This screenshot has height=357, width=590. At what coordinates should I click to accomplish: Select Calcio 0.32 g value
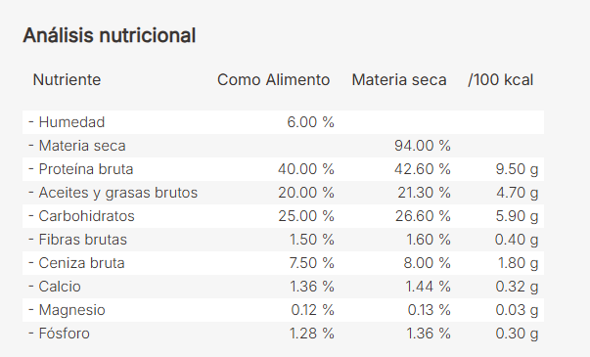[517, 287]
